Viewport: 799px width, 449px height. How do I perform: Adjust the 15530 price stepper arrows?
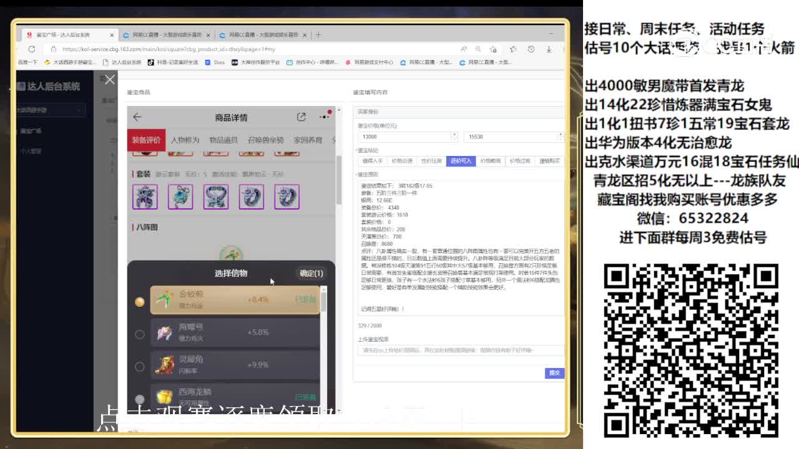tap(560, 136)
